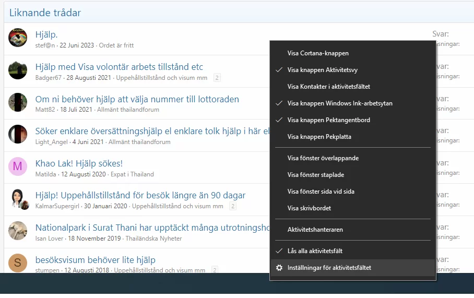
Task: Open Inställningar för aktivitetsfältet
Action: tap(329, 268)
